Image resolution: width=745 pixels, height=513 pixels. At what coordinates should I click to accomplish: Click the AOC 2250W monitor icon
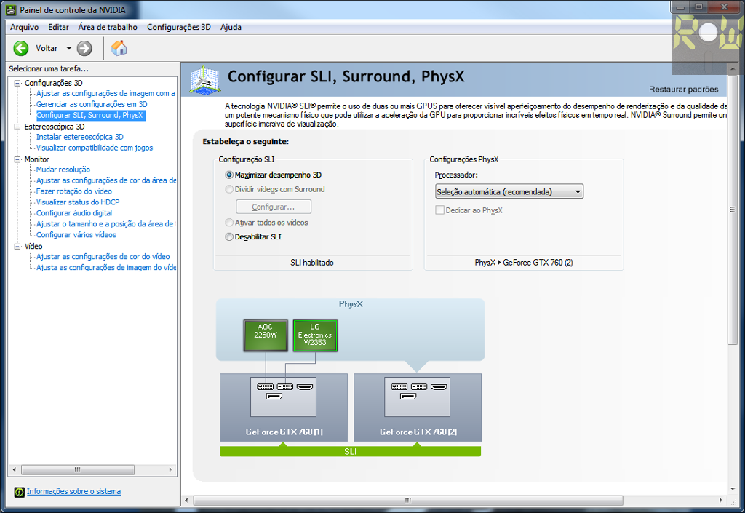(x=266, y=335)
